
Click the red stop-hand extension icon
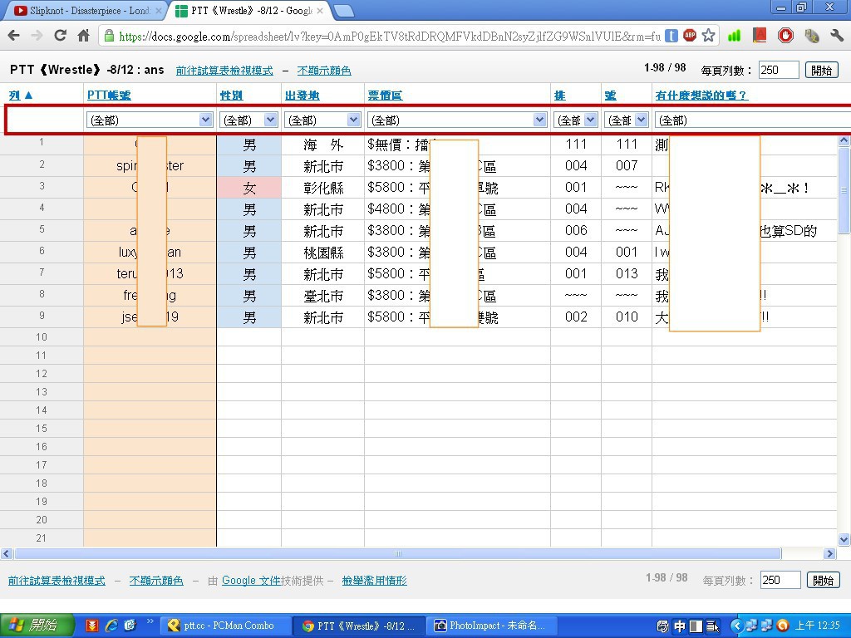click(785, 36)
